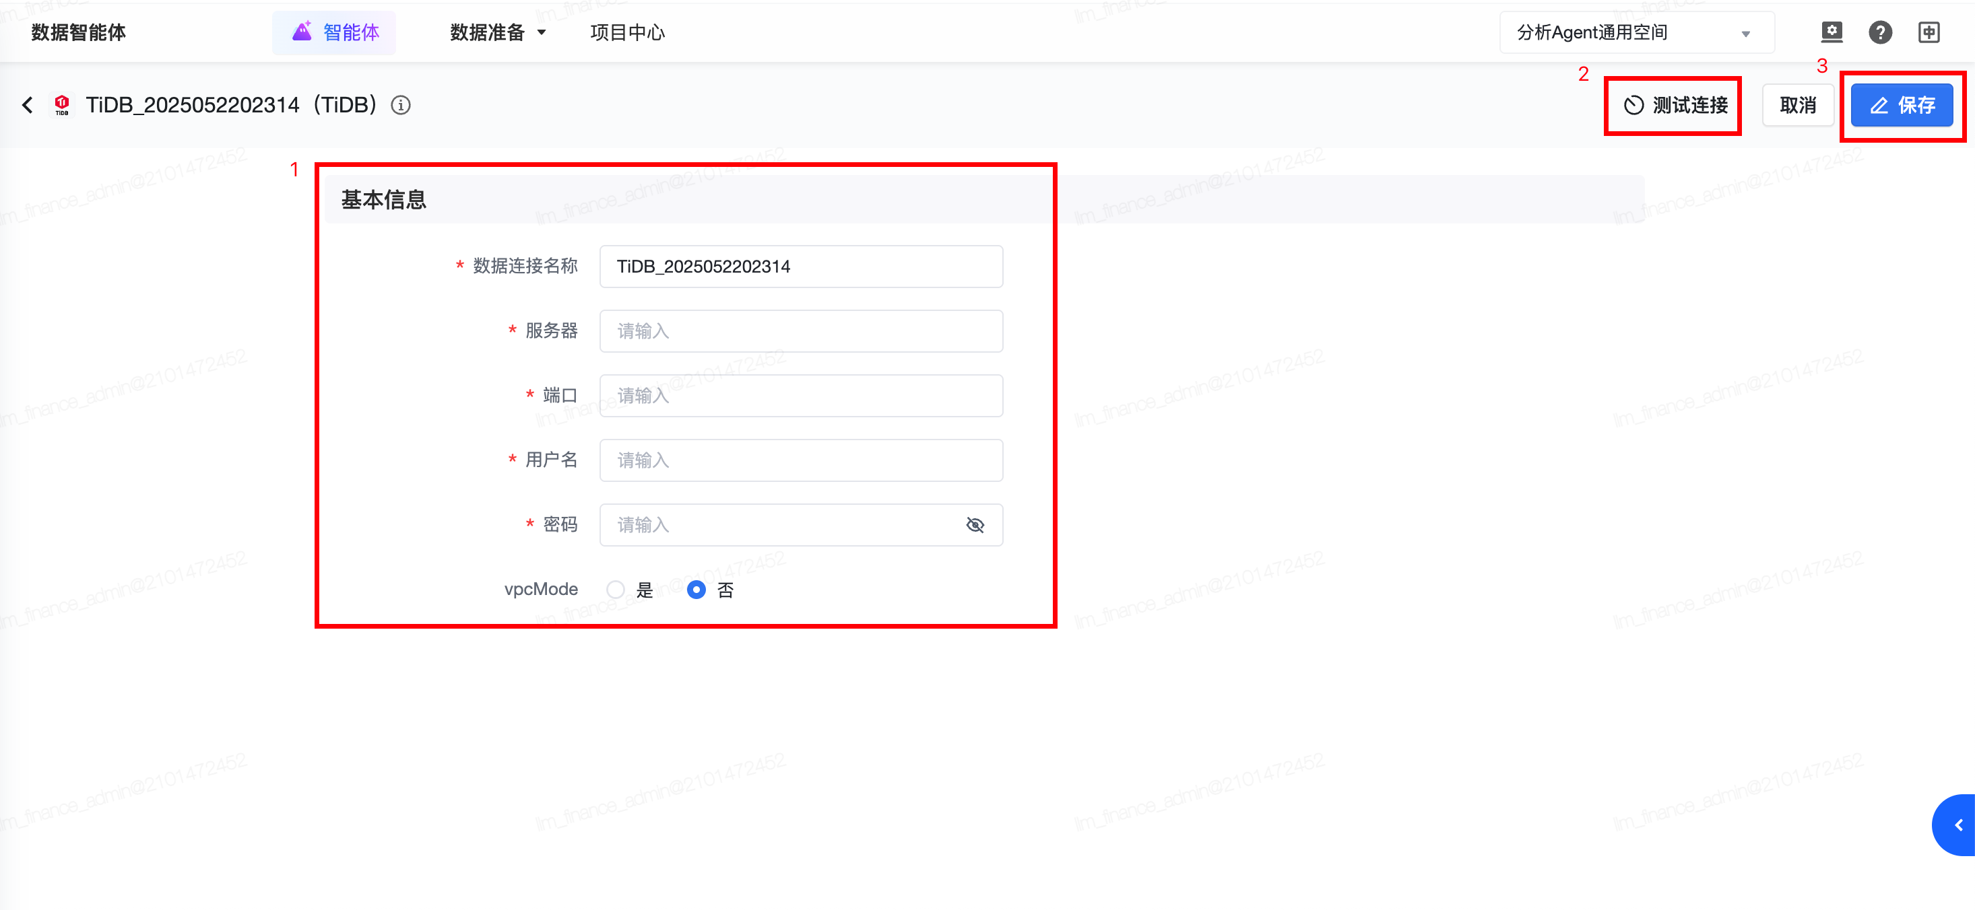Viewport: 1975px width, 910px height.
Task: Focus the 服务器 input field
Action: [x=800, y=331]
